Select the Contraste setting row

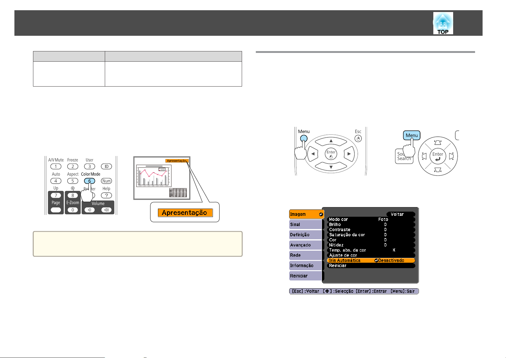[x=371, y=230]
